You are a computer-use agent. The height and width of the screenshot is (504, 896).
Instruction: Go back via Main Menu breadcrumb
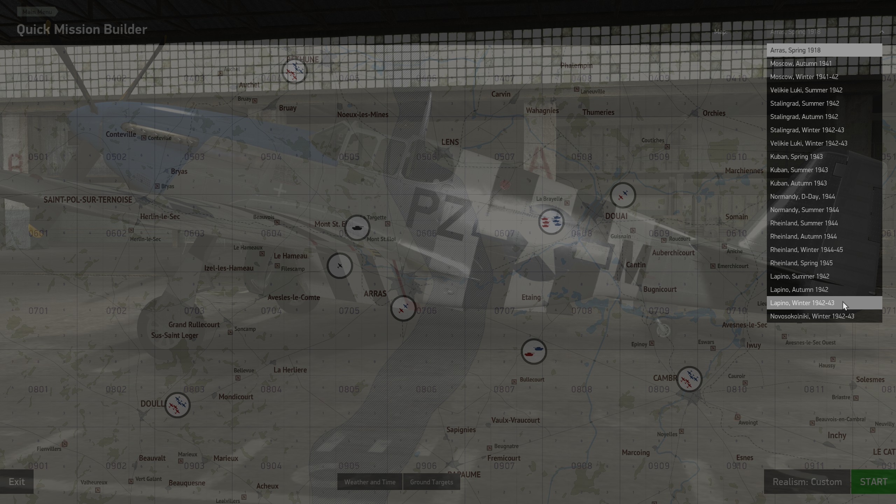tap(37, 12)
